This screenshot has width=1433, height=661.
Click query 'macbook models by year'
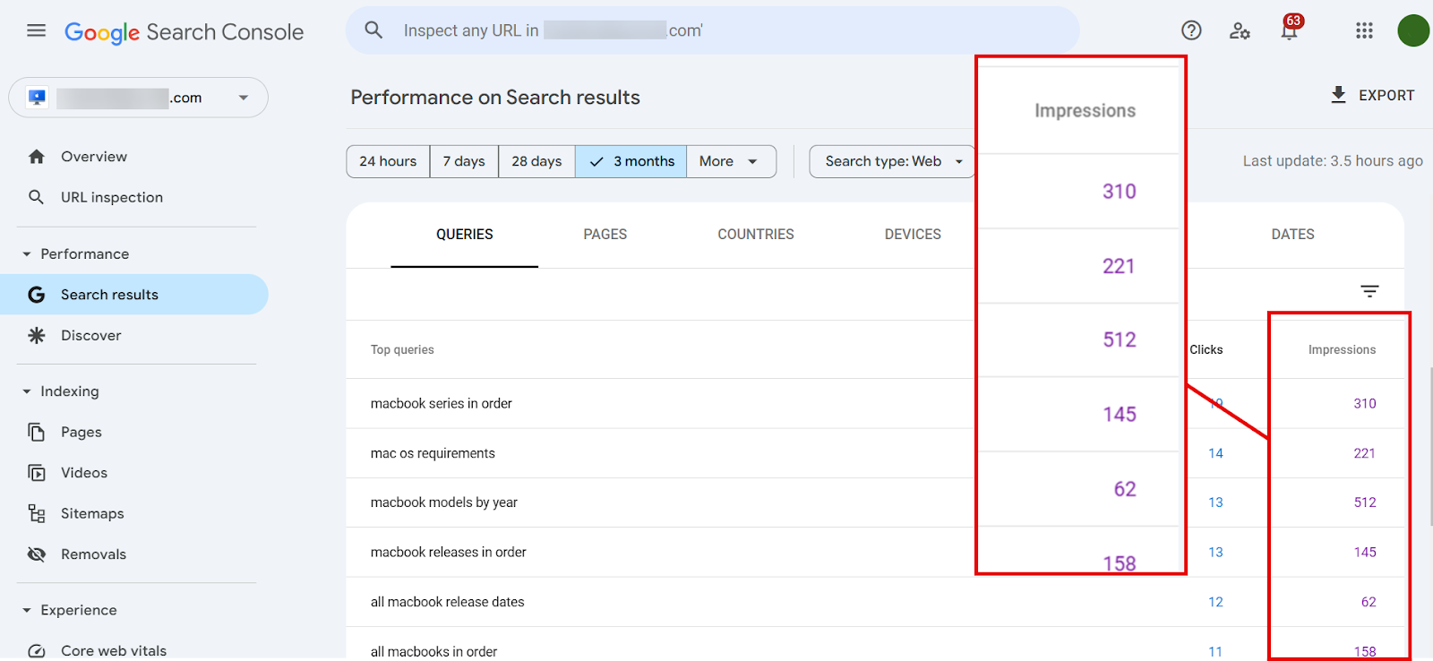click(x=444, y=502)
